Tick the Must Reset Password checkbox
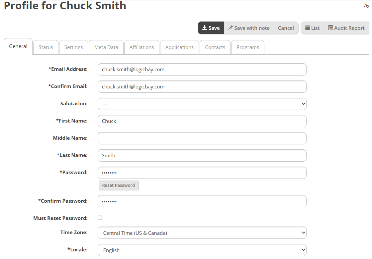 pos(100,218)
